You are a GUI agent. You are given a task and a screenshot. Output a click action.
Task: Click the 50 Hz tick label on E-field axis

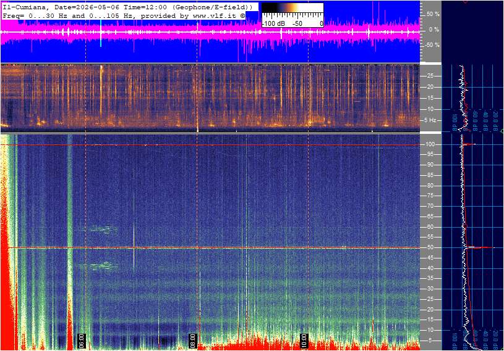click(x=430, y=247)
